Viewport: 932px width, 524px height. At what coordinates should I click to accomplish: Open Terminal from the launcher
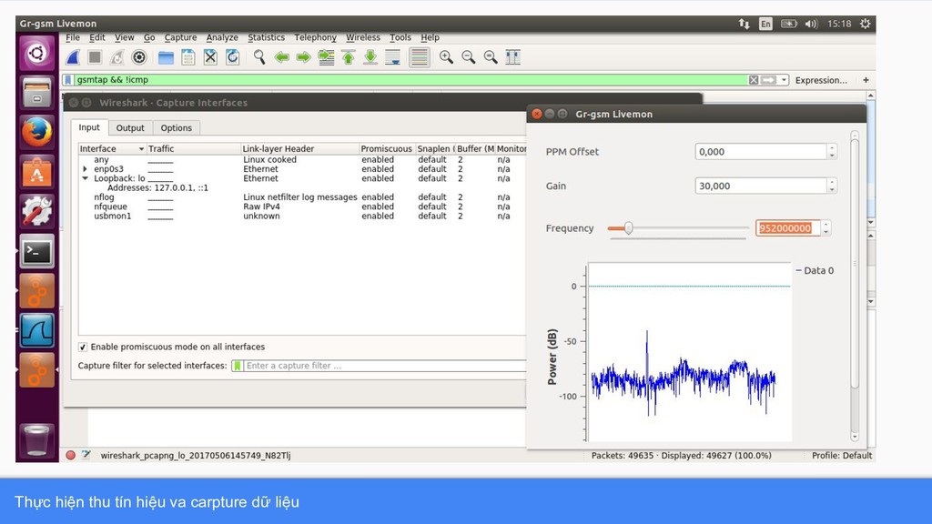click(36, 251)
